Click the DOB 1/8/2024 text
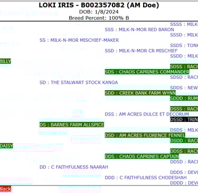This screenshot has width=198, height=193. point(99,12)
